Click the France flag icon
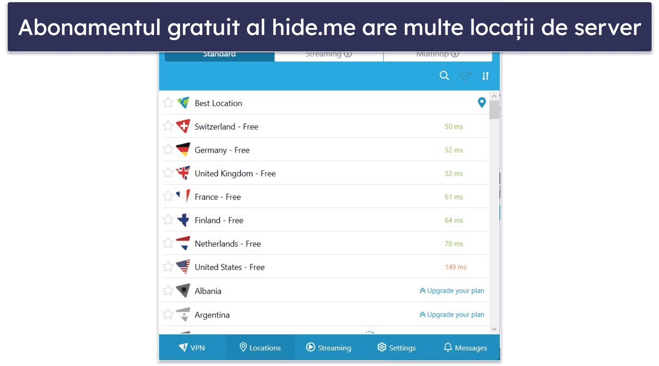Screen dimensions: 659x366 click(x=183, y=196)
